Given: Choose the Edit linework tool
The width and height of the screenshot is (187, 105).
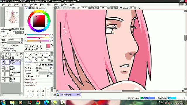Looking at the screenshot, I should (28, 59).
